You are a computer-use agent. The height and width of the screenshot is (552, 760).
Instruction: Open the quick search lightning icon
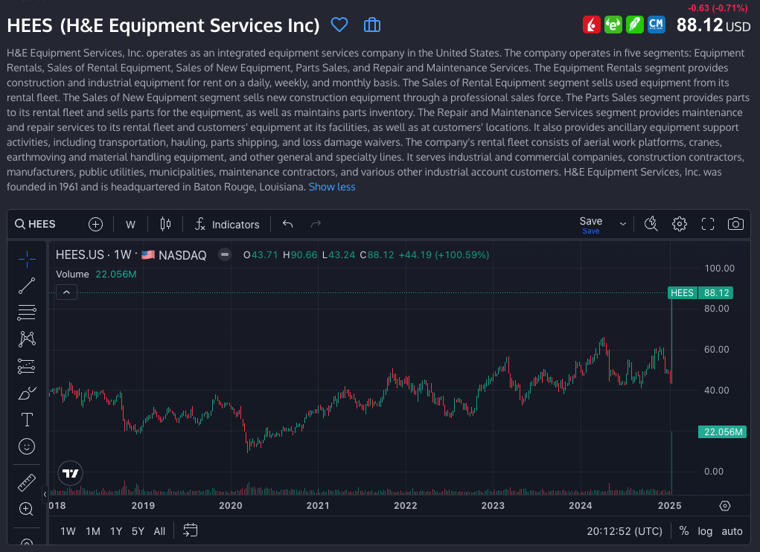651,224
